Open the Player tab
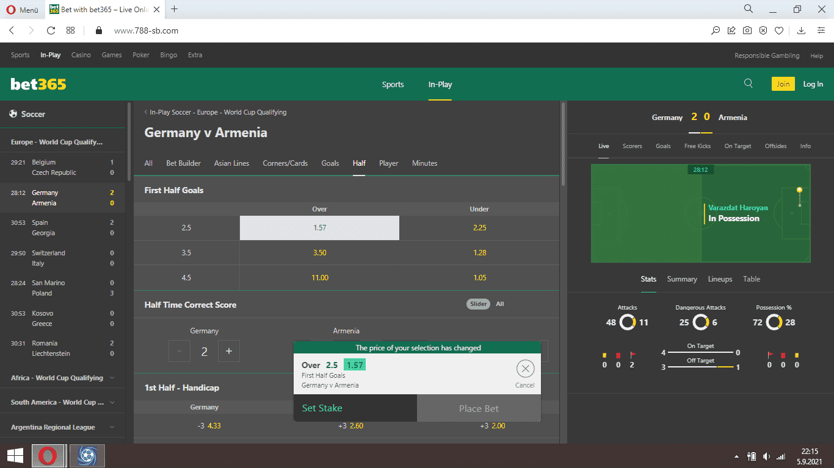834x468 pixels. (388, 163)
